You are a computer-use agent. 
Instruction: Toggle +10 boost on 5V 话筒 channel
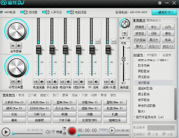98,41
